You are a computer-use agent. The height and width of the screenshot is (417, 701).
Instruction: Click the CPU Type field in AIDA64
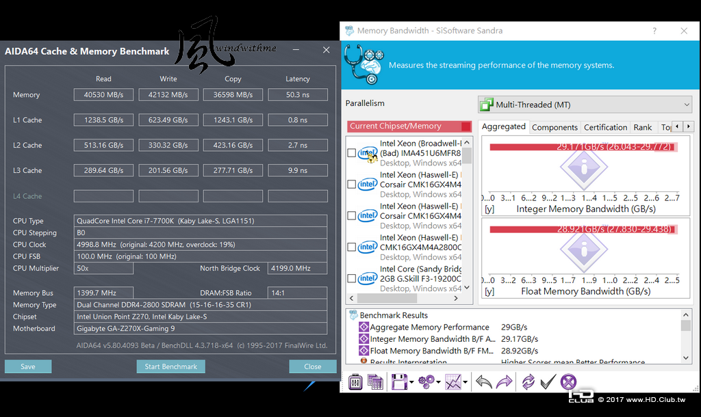[x=201, y=221]
